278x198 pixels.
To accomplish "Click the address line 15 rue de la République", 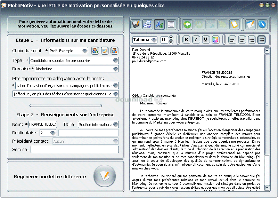I will [161, 54].
